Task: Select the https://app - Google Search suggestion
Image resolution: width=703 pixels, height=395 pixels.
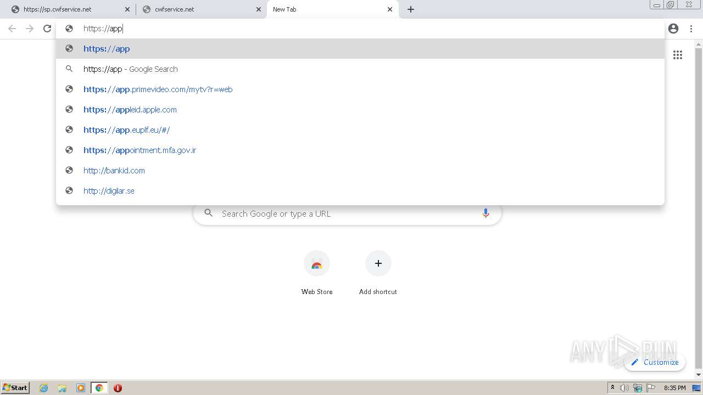Action: (360, 69)
